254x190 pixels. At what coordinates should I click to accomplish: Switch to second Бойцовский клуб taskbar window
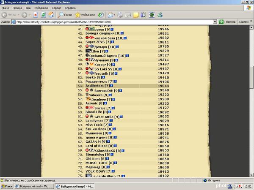75,187
